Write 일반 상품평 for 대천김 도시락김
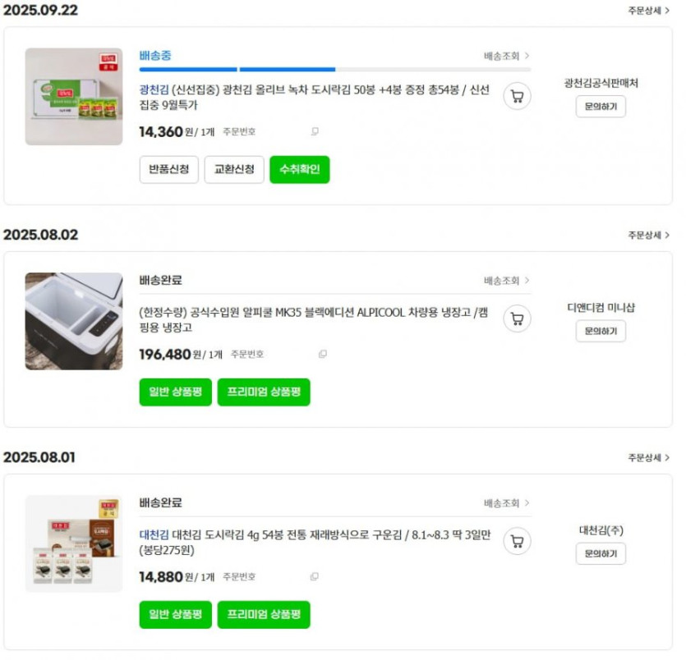686x660 pixels. point(176,615)
